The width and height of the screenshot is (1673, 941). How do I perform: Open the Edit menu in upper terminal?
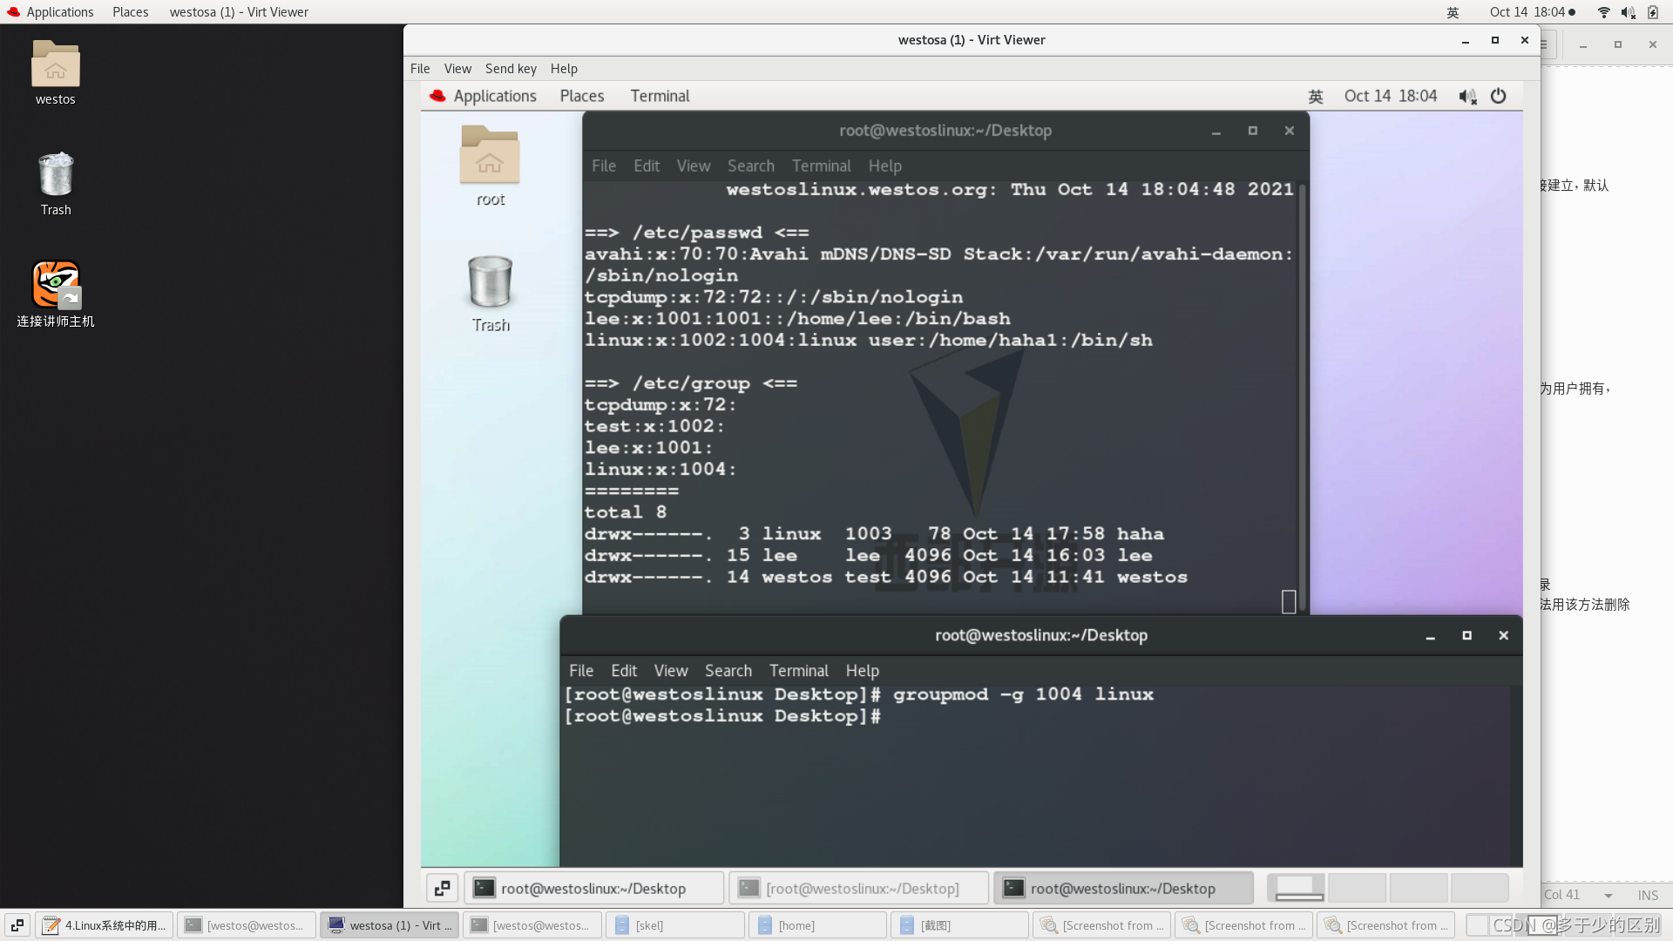646,166
